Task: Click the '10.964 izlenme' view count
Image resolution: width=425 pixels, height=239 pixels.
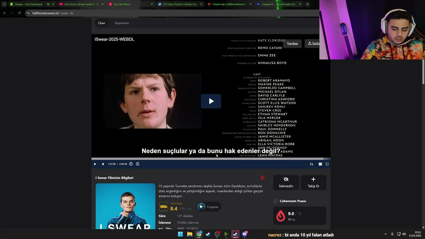Action: coord(188,222)
